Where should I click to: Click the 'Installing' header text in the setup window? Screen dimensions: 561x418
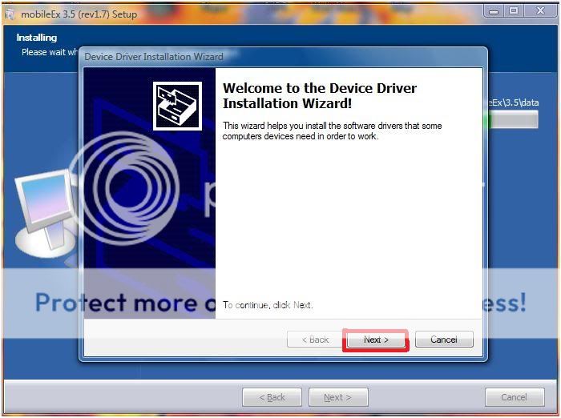[x=37, y=38]
